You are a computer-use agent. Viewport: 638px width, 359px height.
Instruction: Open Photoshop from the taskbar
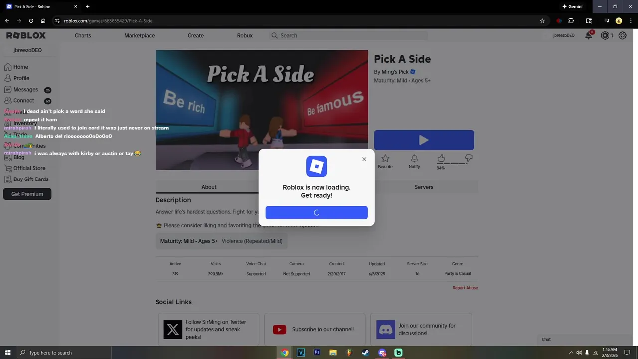tap(317, 353)
